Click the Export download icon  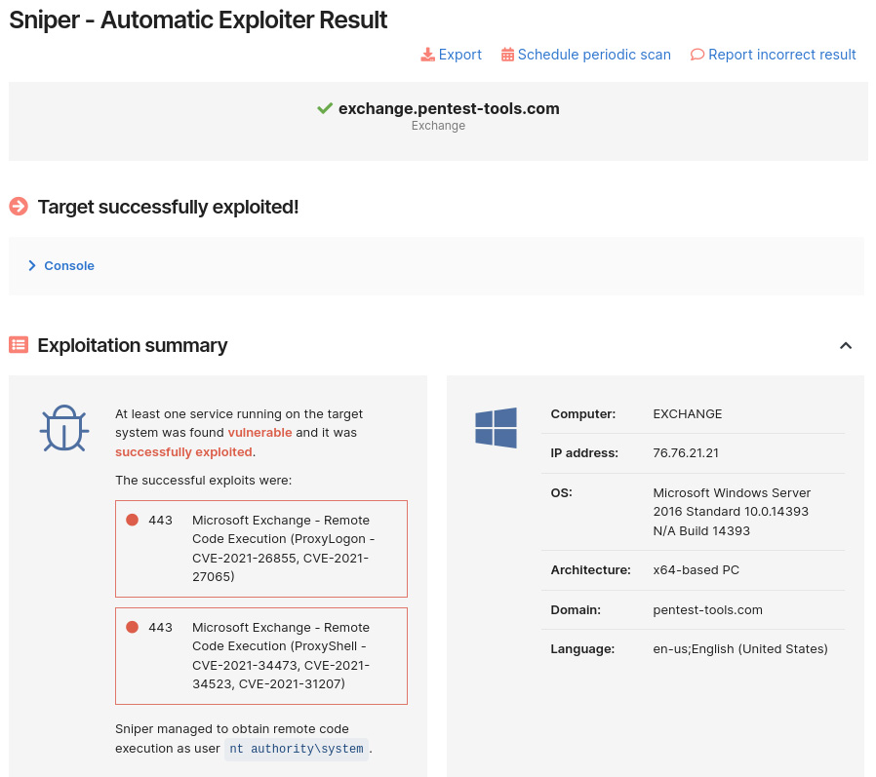click(427, 55)
